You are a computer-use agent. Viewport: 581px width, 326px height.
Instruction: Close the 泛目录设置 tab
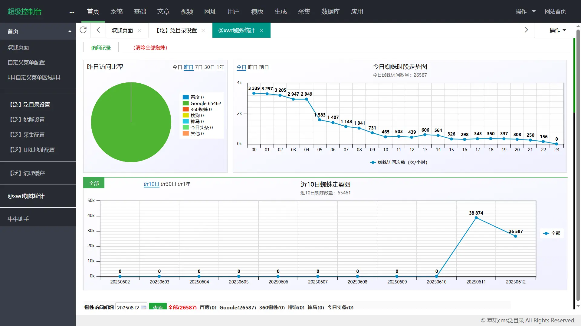[203, 30]
